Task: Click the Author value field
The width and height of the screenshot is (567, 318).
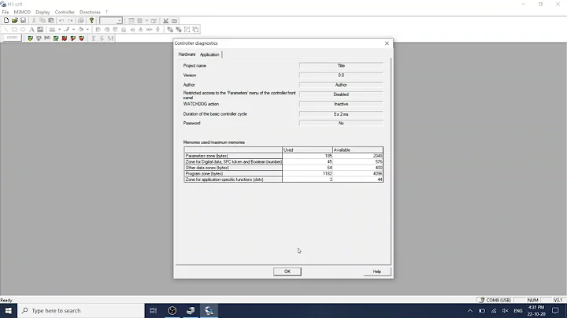Action: [341, 85]
